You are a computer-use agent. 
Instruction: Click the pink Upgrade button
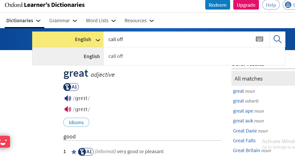246,5
